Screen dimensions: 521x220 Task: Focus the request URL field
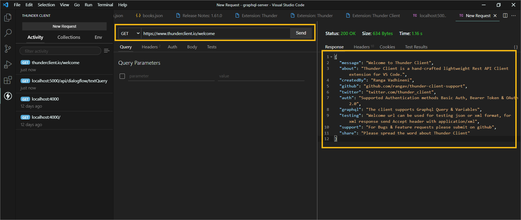[x=216, y=33]
